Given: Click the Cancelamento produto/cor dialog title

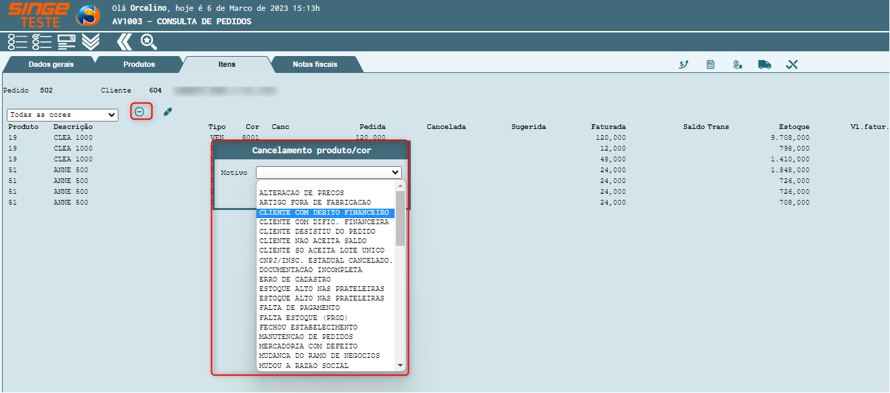Looking at the screenshot, I should point(311,151).
